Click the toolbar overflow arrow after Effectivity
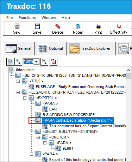132x162 pixels. tap(131, 28)
